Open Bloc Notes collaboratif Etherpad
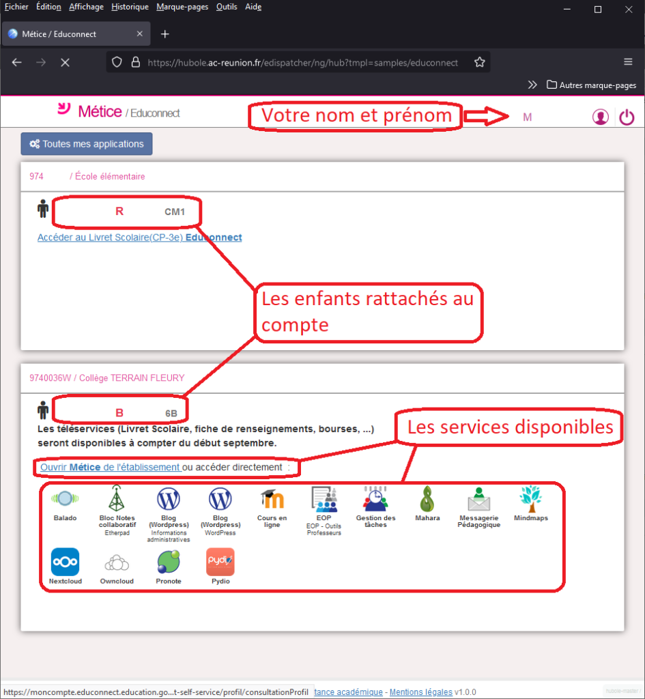The image size is (645, 699). (x=117, y=498)
